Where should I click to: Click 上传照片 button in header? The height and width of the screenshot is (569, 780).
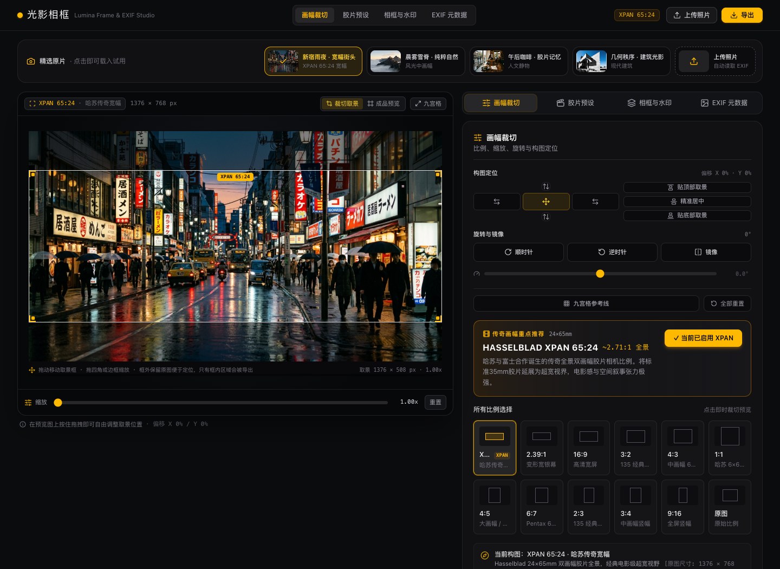pyautogui.click(x=692, y=15)
